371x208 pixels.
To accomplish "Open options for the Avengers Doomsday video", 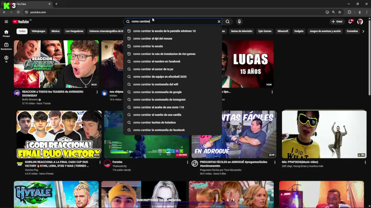I will pos(97,92).
